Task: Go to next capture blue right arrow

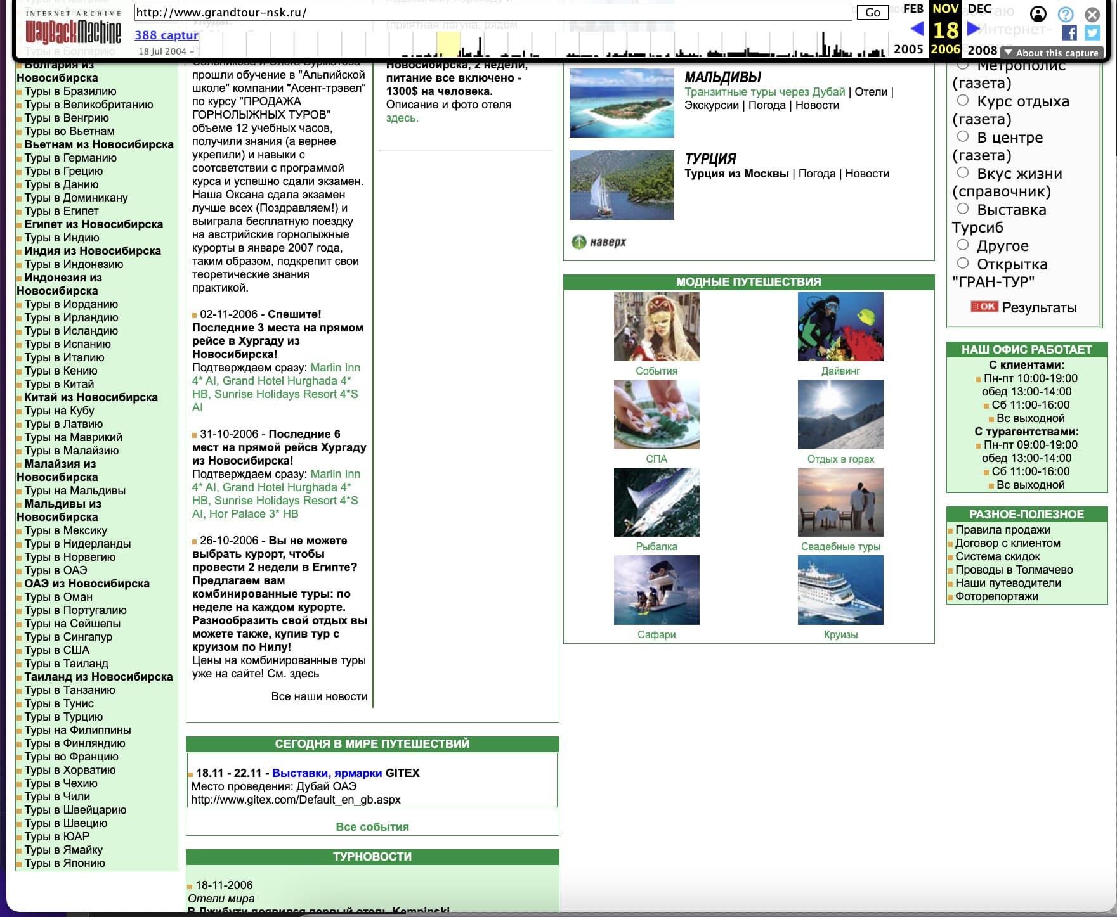Action: [973, 29]
